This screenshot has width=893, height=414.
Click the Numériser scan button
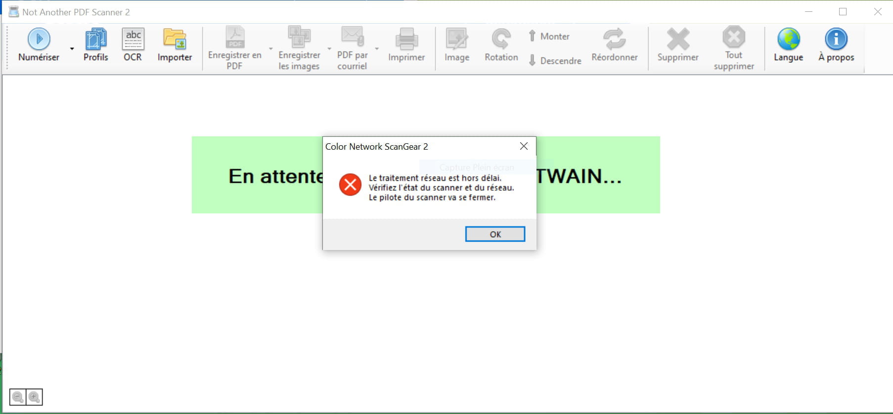(39, 45)
